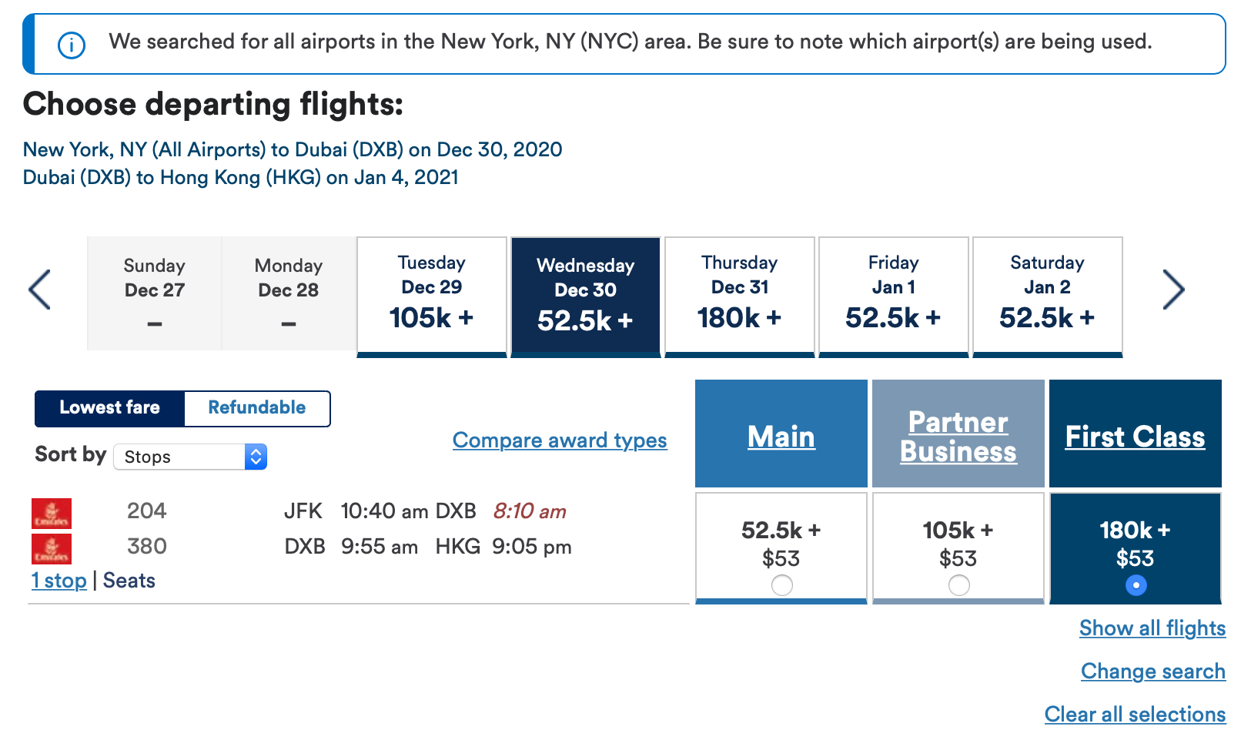Click Show all flights
Viewport: 1241px width, 730px height.
pos(1152,628)
